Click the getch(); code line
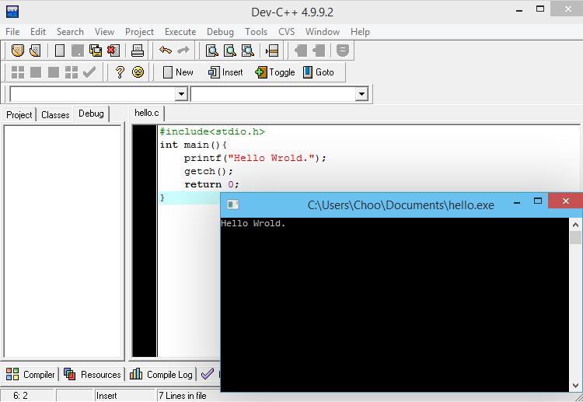 [x=208, y=171]
